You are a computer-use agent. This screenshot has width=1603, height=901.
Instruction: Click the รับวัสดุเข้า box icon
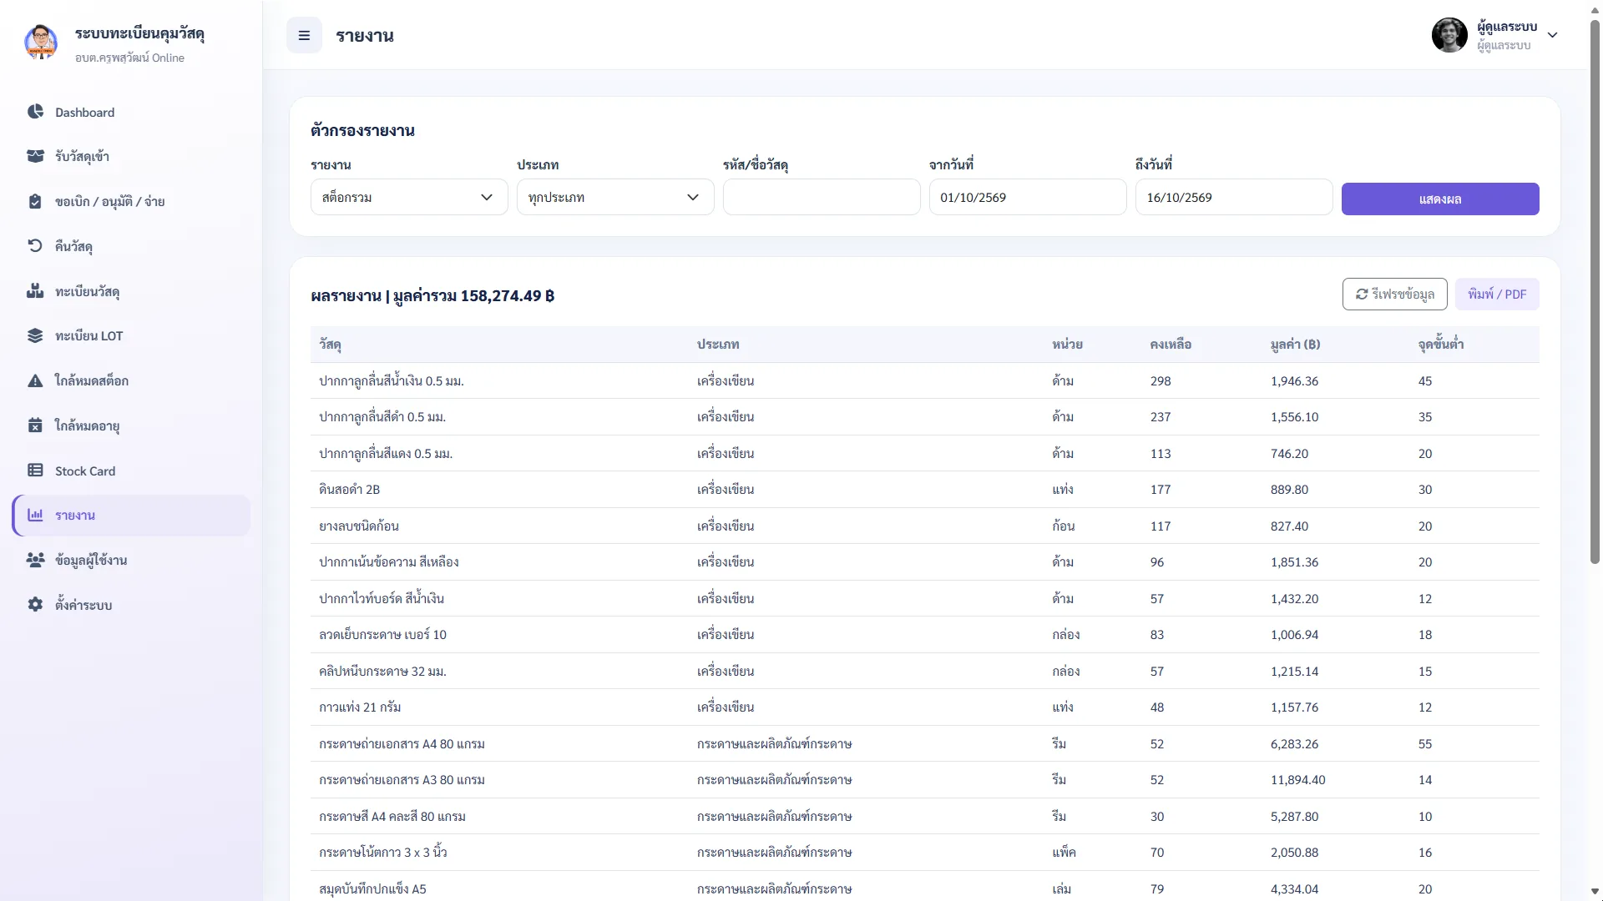click(35, 156)
